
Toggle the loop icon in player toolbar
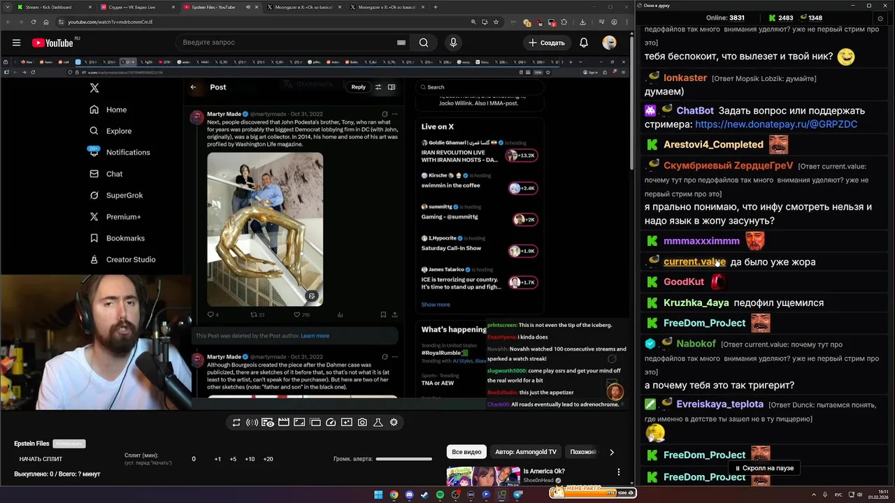(x=236, y=423)
